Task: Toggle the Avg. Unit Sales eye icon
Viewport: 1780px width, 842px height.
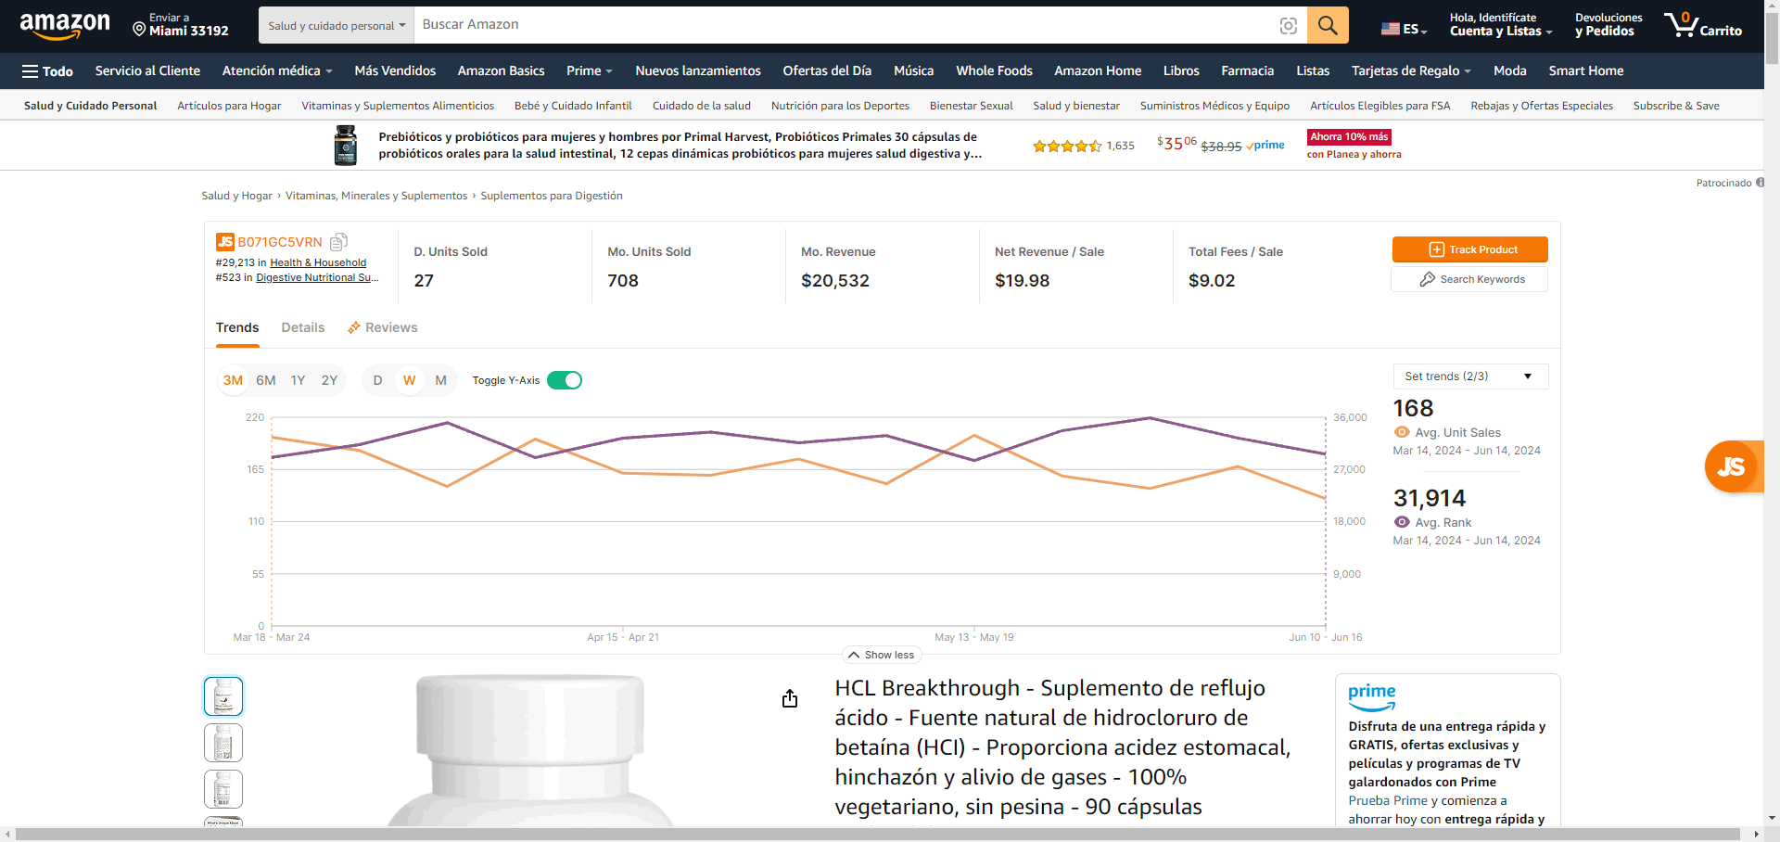Action: [1402, 432]
